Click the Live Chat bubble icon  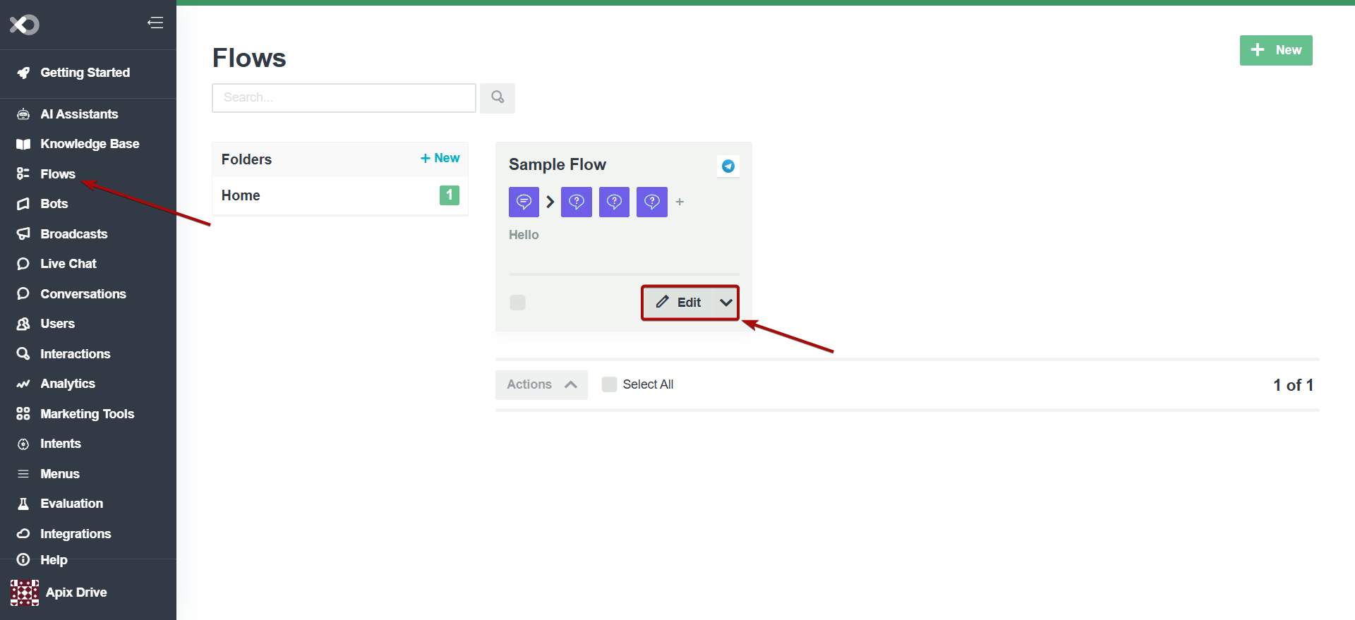[23, 264]
